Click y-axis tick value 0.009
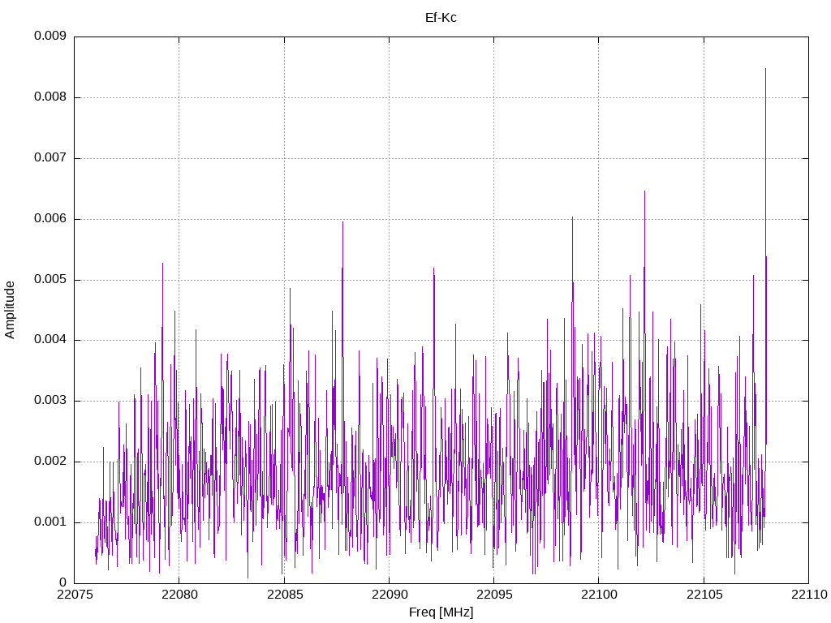This screenshot has width=831, height=623. pyautogui.click(x=50, y=36)
